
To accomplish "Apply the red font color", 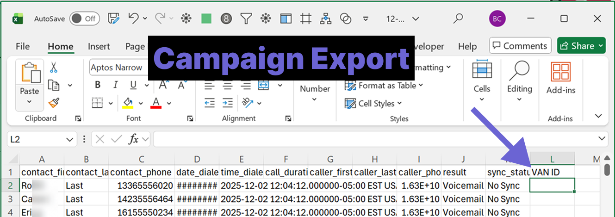I will click(156, 103).
